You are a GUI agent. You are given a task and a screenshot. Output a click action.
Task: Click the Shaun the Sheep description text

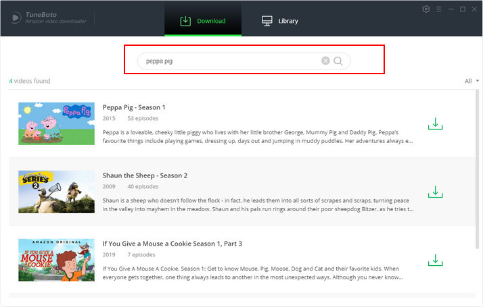tap(258, 205)
